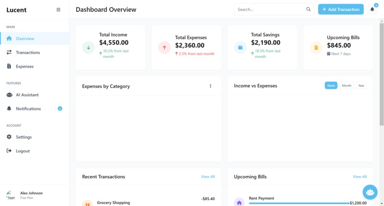Open Expenses by Category options menu

tap(211, 86)
